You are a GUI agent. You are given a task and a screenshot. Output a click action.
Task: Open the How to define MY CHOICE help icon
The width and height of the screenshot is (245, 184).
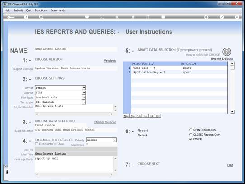point(226,52)
